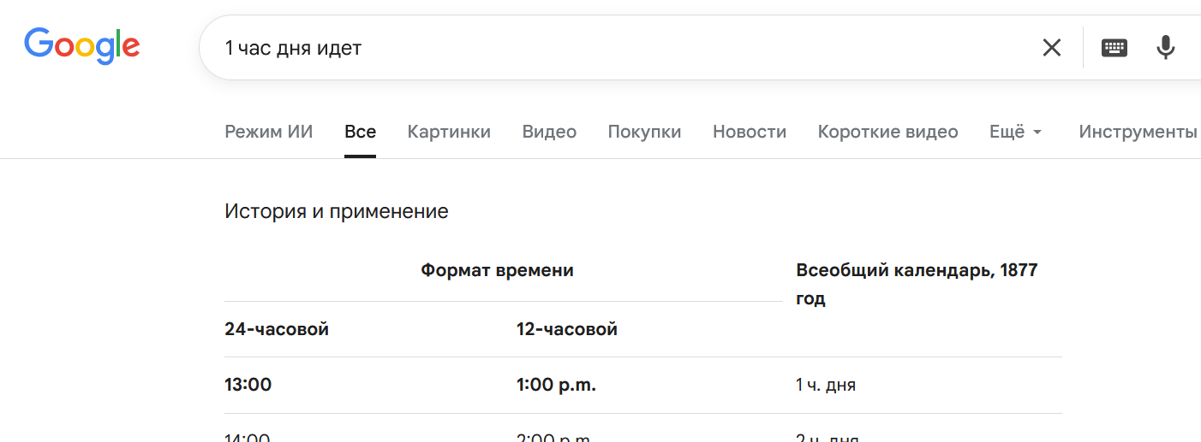Select the Все tab
The width and height of the screenshot is (1201, 442).
click(360, 132)
